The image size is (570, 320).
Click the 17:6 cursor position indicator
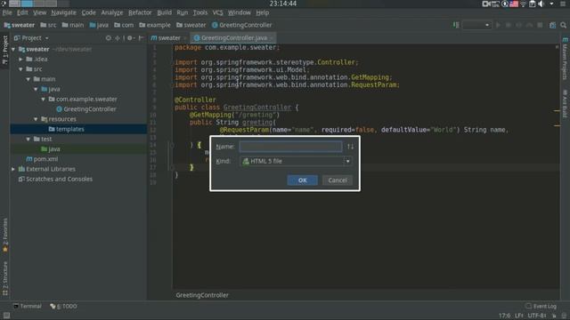coord(505,316)
